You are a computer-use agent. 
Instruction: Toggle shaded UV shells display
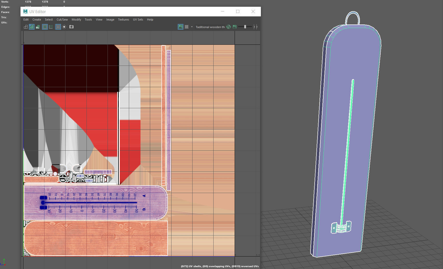pyautogui.click(x=32, y=27)
